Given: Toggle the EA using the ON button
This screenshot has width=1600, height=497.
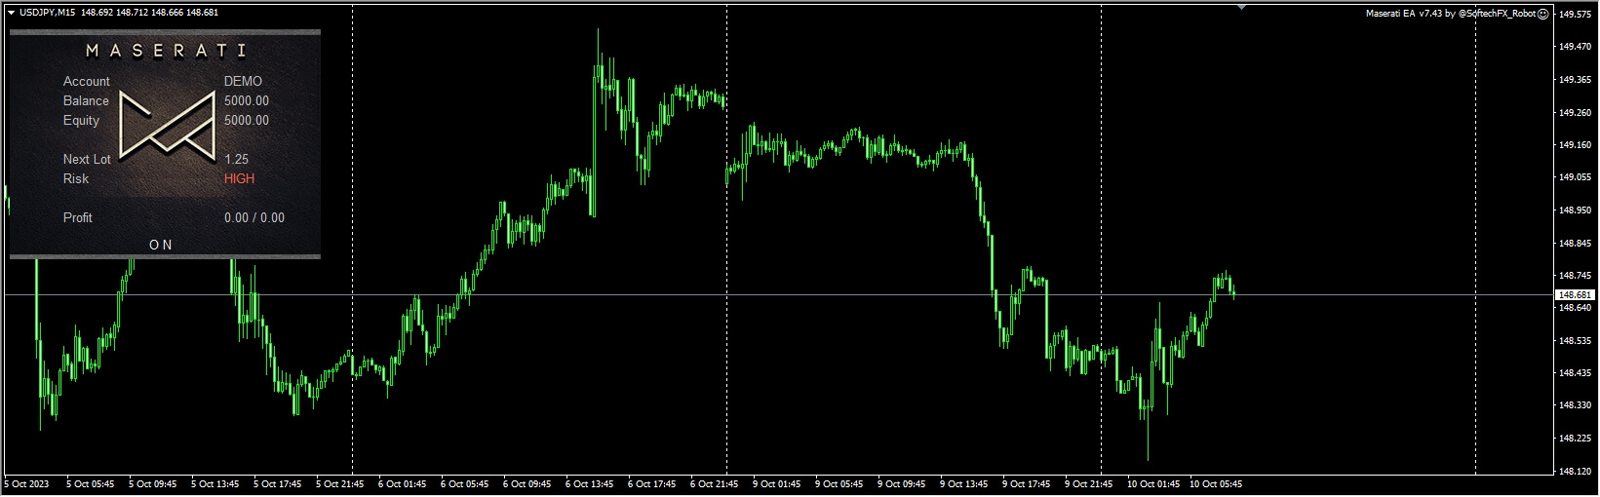Looking at the screenshot, I should 161,245.
